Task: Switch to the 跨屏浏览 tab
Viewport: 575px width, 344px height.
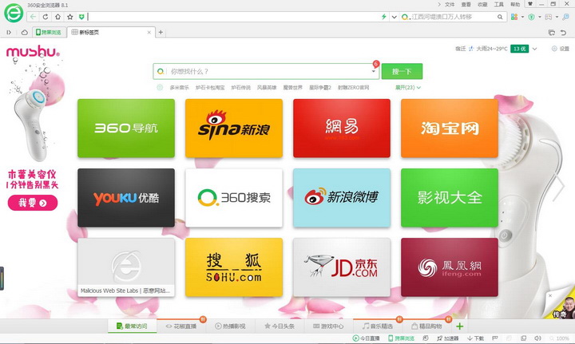Action: (49, 32)
